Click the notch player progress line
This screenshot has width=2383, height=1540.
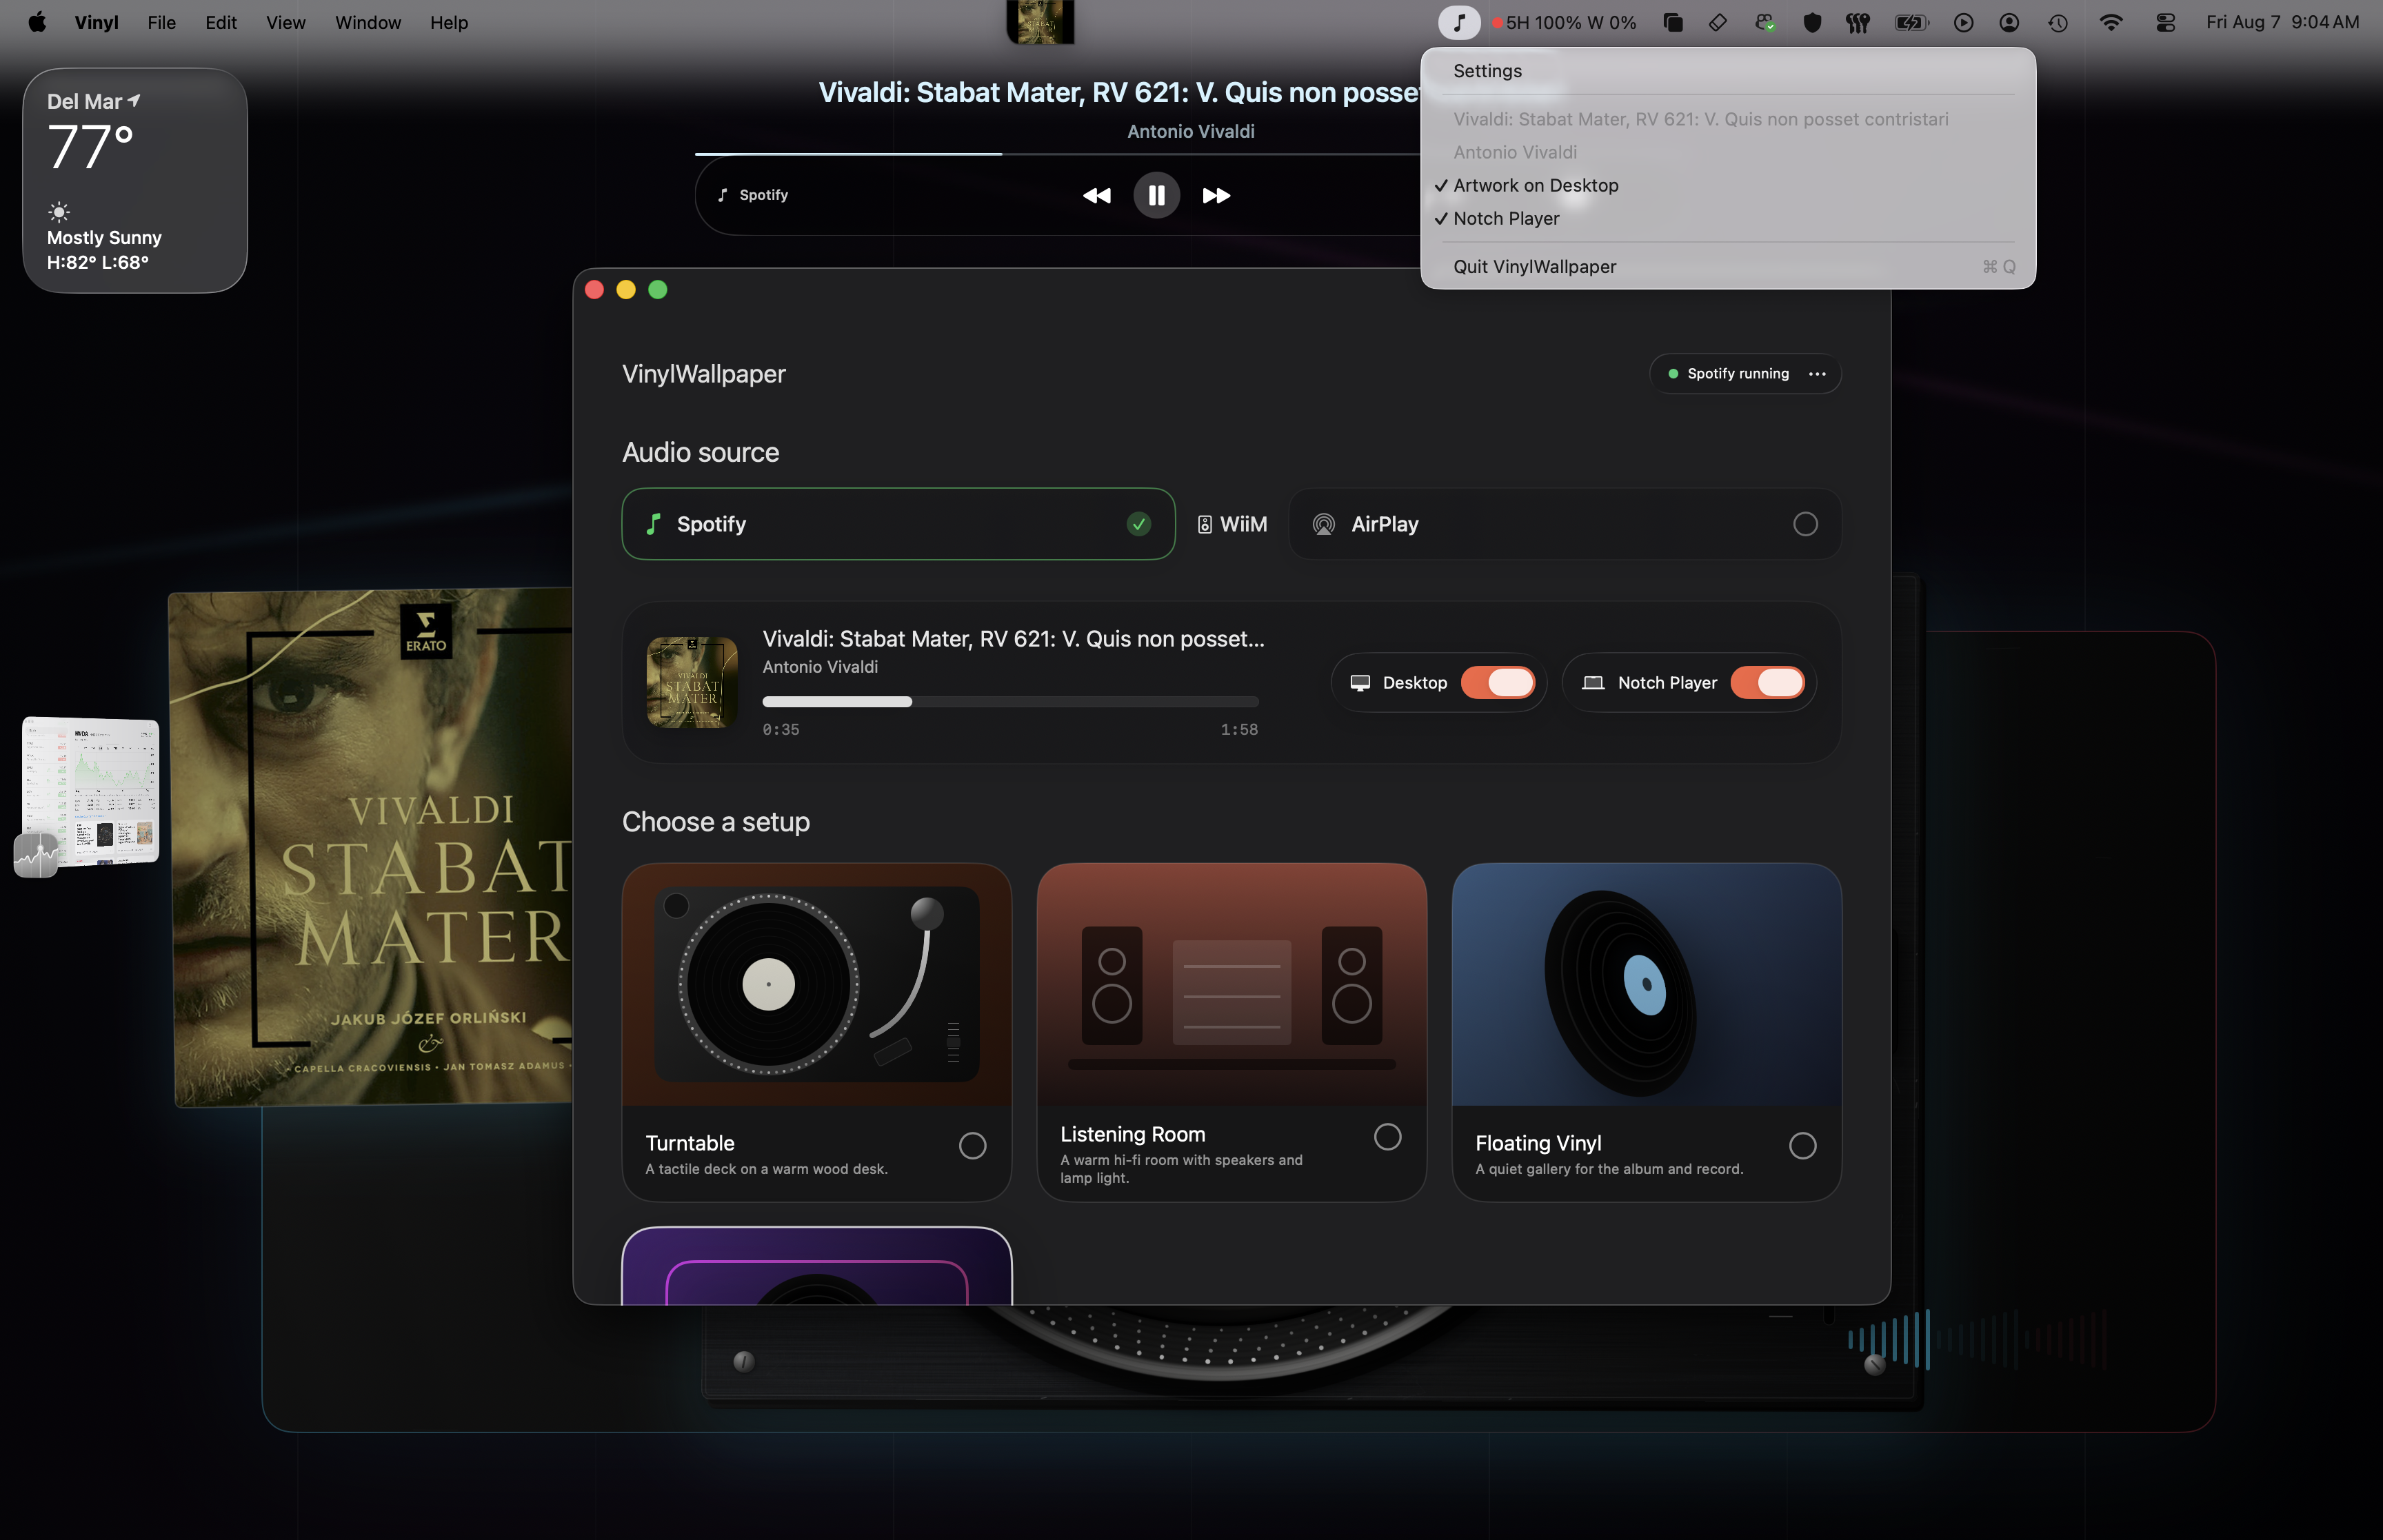click(x=1058, y=154)
